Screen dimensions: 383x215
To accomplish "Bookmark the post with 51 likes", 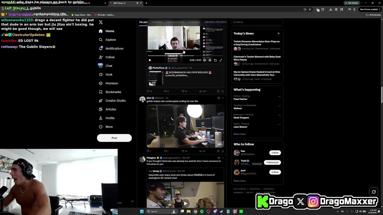I will click(218, 91).
